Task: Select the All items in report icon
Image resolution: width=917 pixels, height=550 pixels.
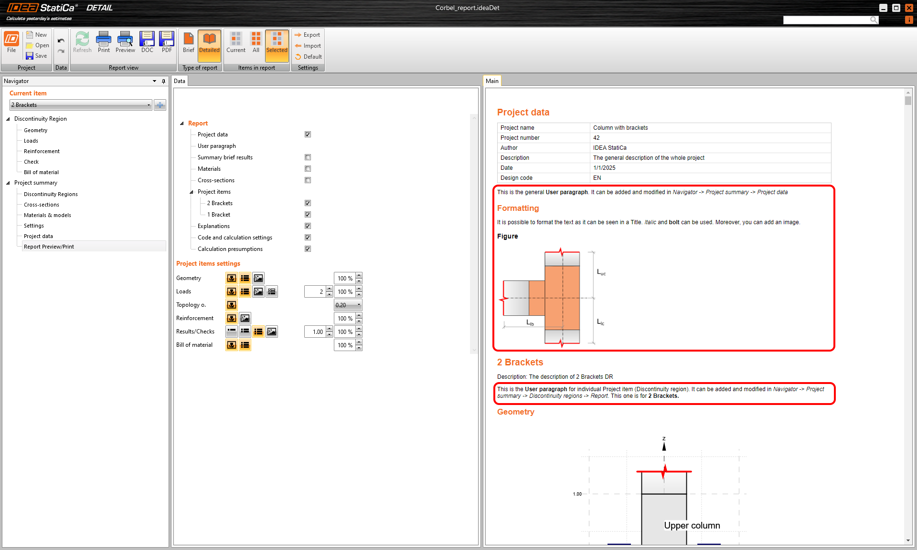Action: [x=256, y=42]
